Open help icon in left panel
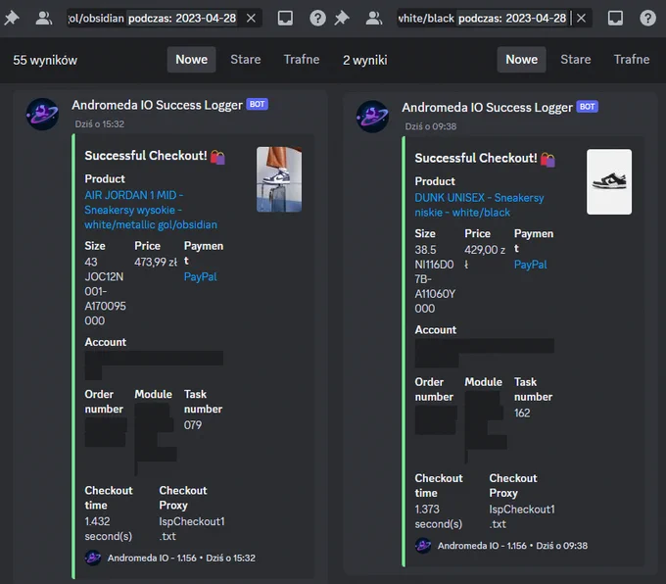 coord(317,18)
